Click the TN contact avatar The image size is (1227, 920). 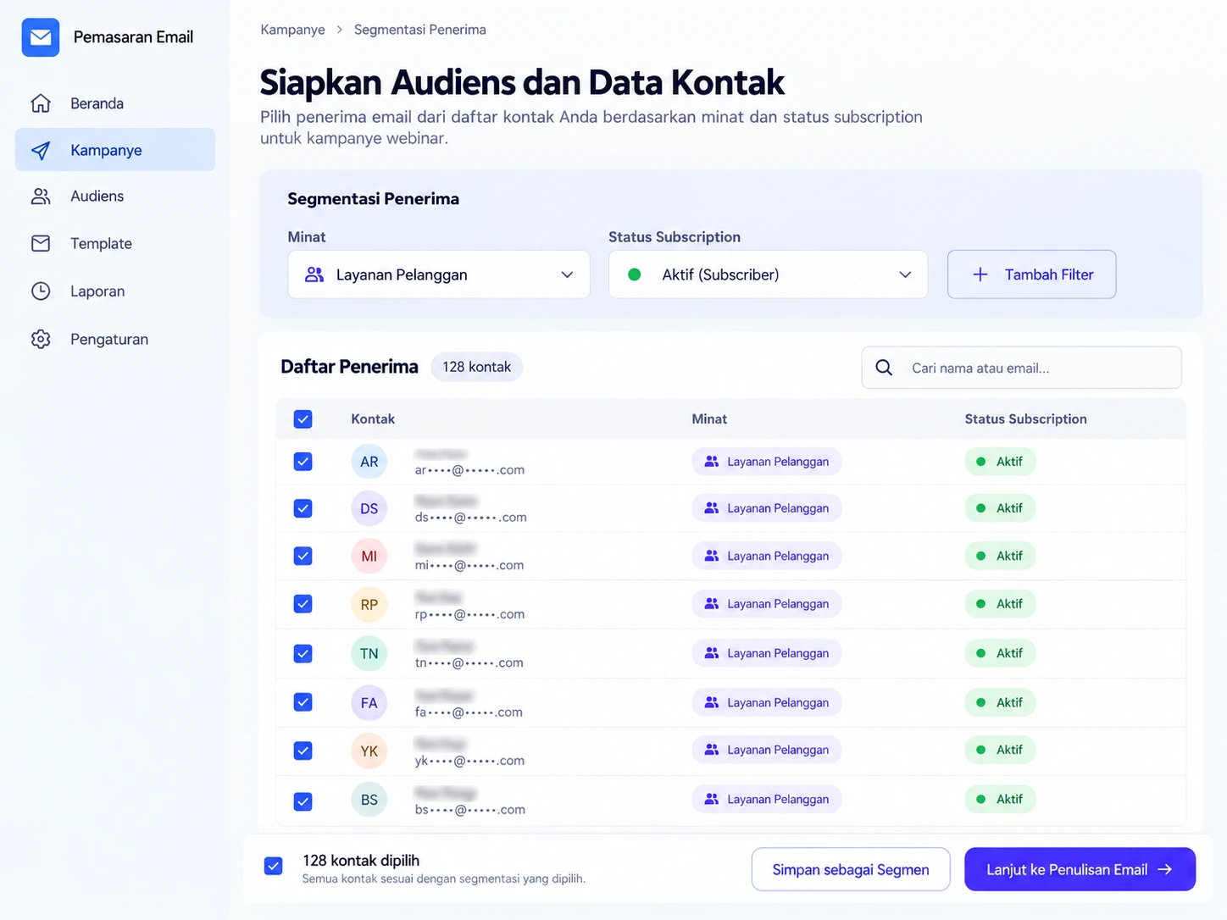369,653
